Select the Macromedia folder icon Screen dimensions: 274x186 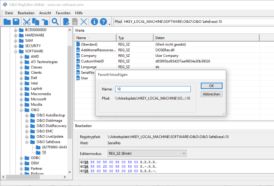[x=27, y=94]
